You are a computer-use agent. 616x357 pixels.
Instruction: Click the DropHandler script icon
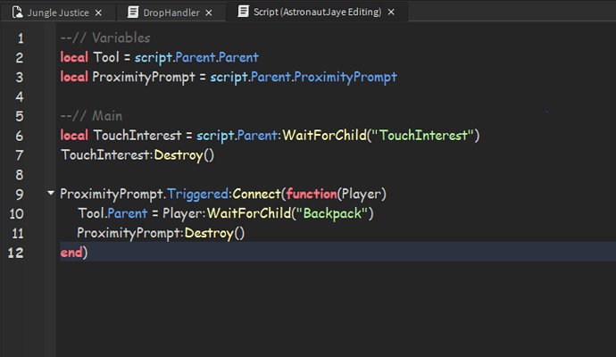133,12
